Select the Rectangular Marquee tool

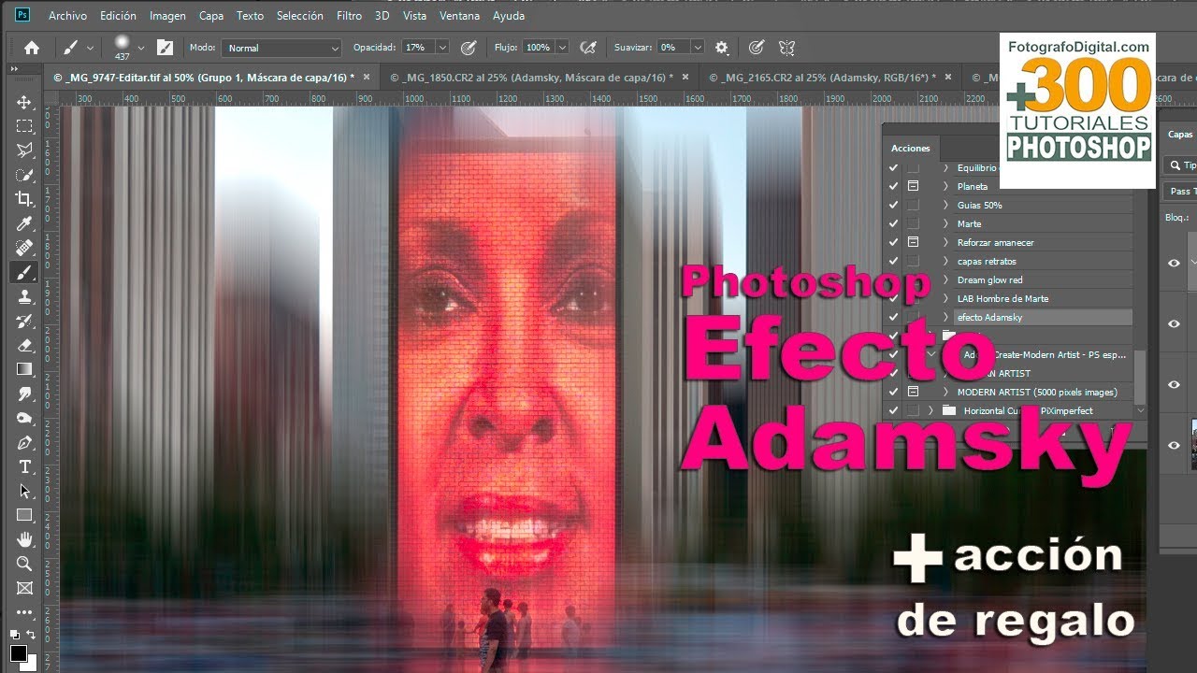coord(24,126)
